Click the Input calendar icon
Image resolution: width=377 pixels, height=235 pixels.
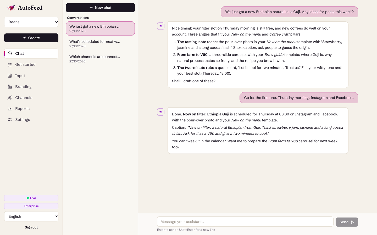click(10, 76)
